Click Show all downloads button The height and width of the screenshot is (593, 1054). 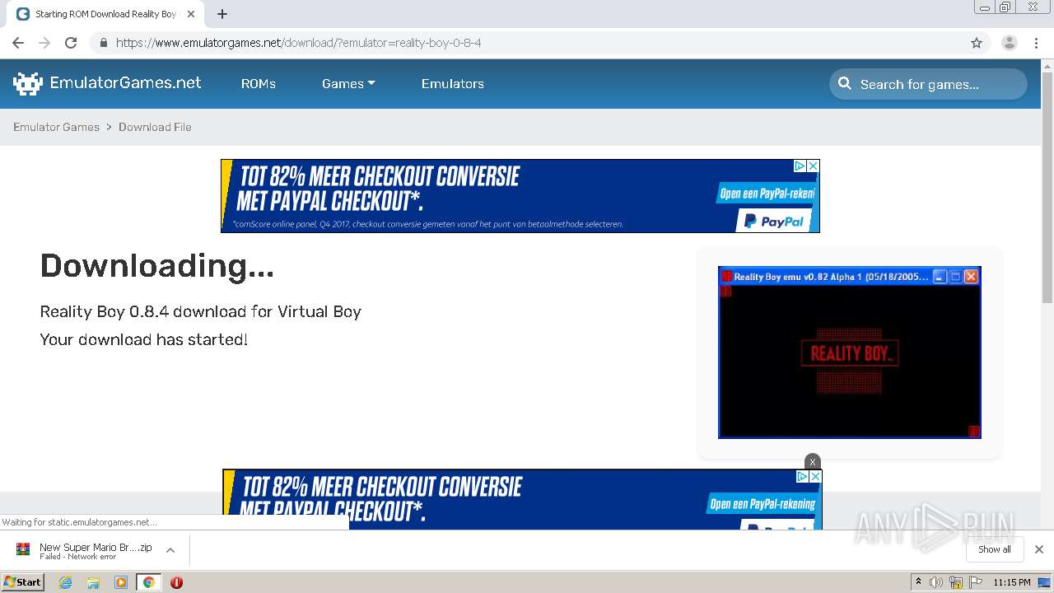pyautogui.click(x=994, y=549)
